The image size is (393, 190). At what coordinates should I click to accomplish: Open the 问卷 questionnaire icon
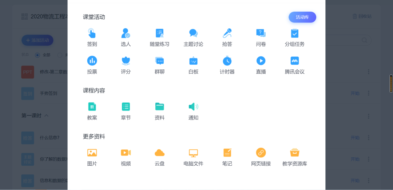coord(261,33)
